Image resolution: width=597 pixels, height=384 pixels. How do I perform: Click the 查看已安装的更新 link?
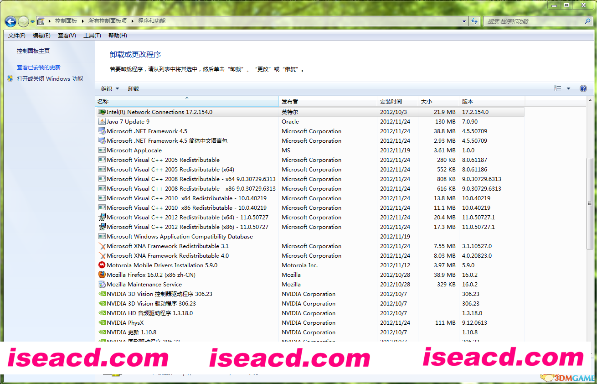click(39, 67)
